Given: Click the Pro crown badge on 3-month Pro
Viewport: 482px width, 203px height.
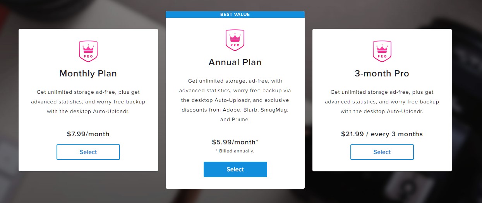Looking at the screenshot, I should pos(382,51).
